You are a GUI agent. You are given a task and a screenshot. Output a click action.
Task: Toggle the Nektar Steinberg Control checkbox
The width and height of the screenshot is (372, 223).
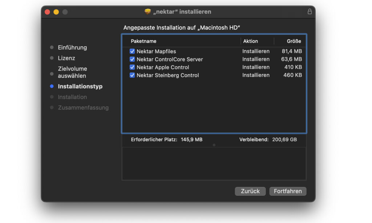[x=132, y=75]
